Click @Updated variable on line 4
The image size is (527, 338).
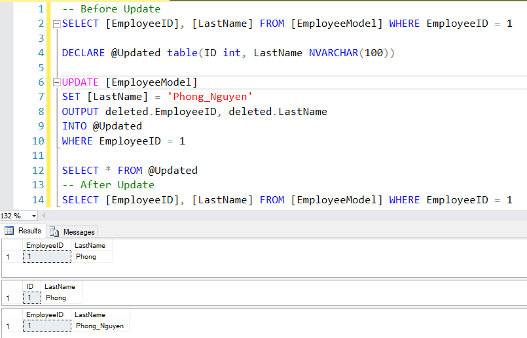136,53
